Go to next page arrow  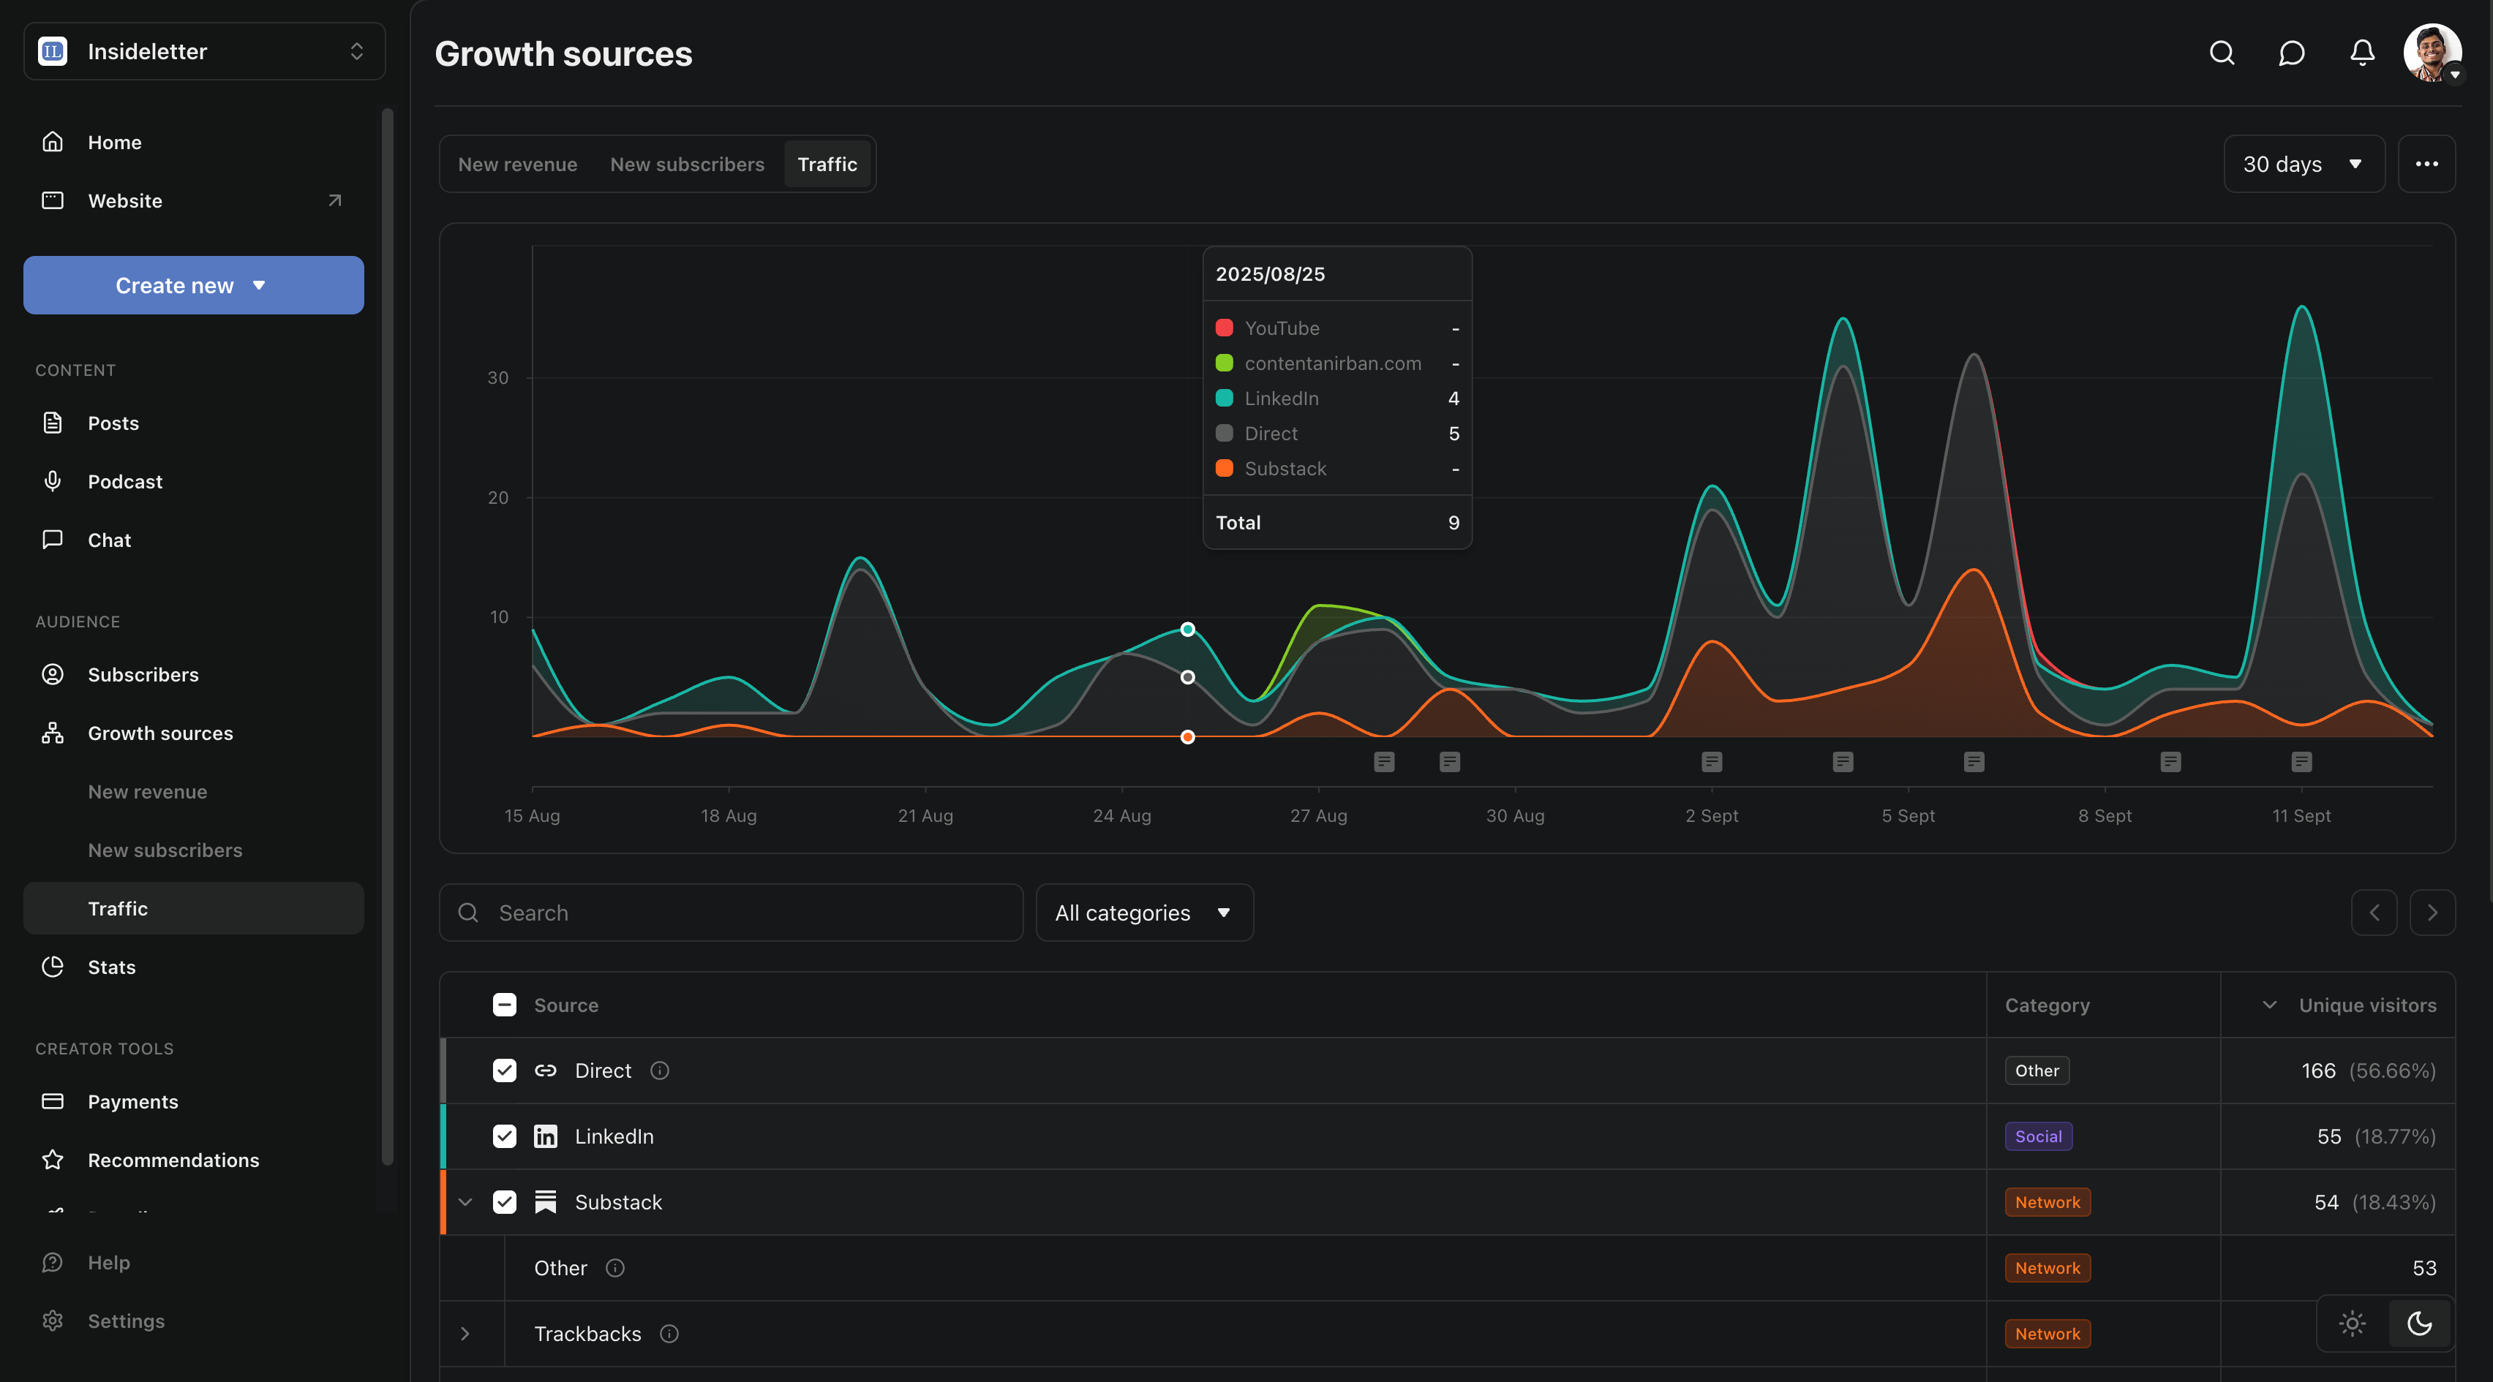(x=2432, y=913)
